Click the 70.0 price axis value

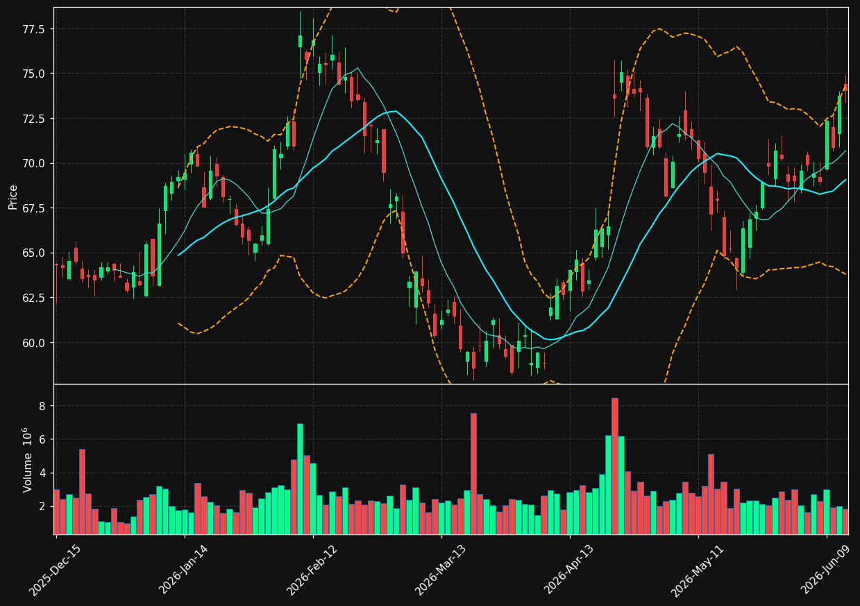(x=34, y=163)
